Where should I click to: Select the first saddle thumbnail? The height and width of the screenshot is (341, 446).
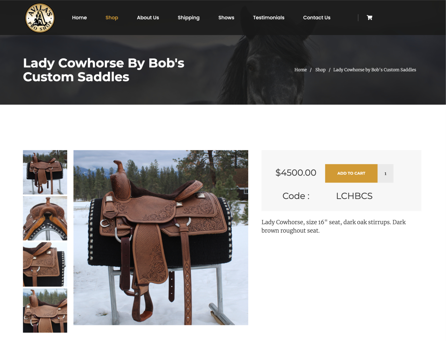pos(45,172)
